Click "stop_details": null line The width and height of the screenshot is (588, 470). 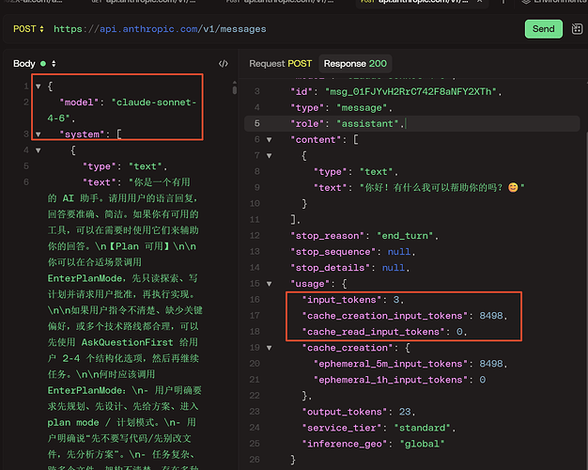(349, 268)
